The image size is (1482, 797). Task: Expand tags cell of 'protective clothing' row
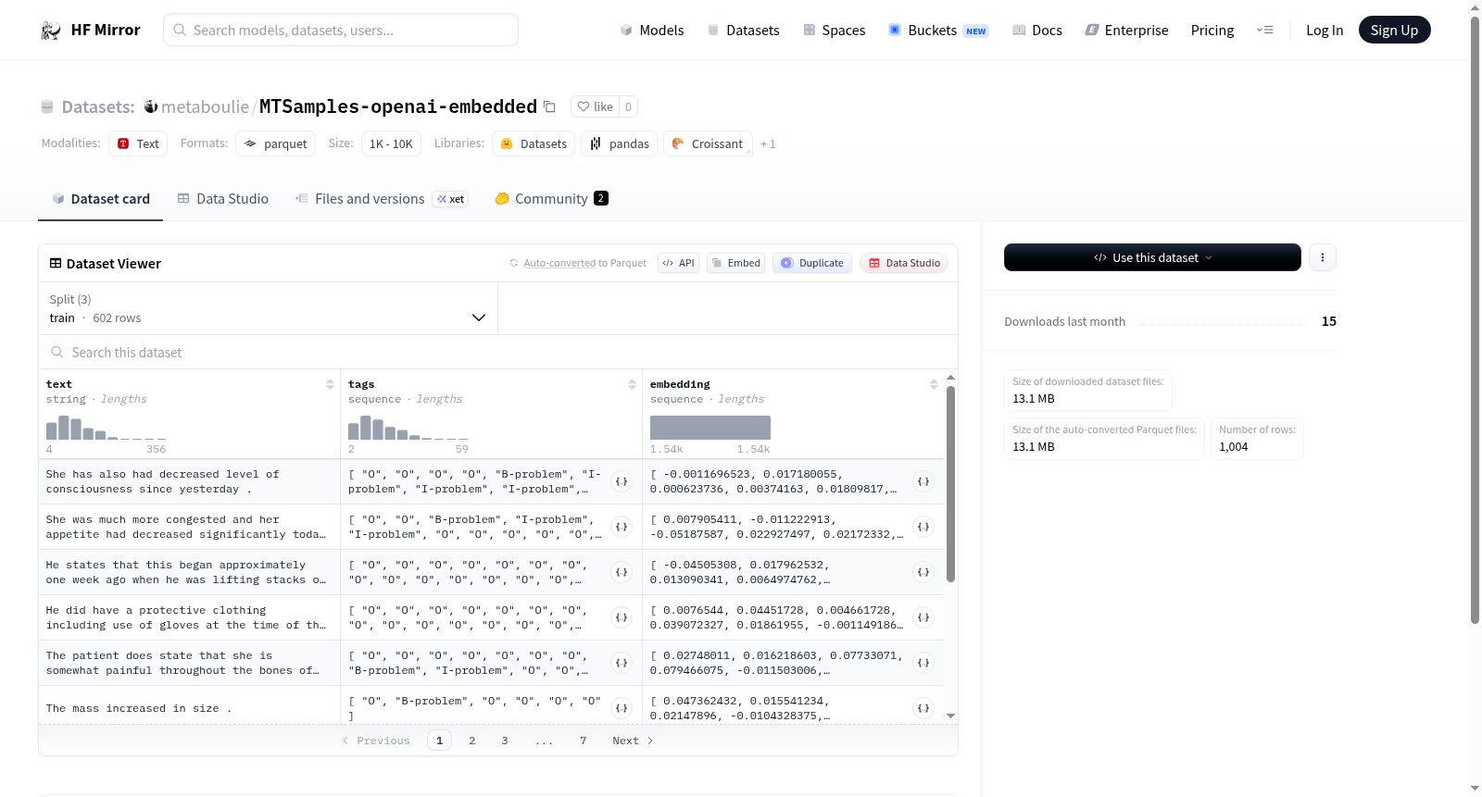[x=622, y=617]
